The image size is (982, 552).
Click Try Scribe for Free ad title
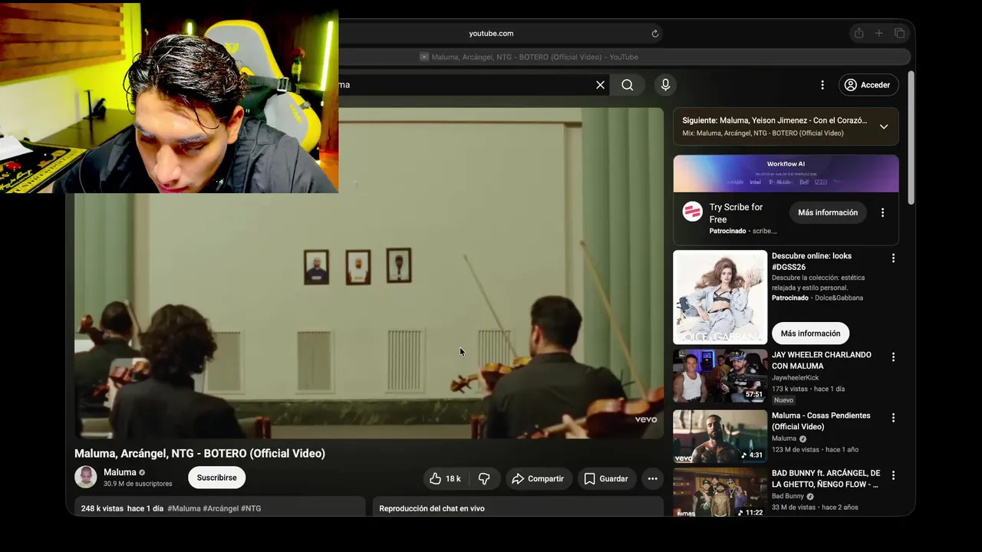coord(736,213)
